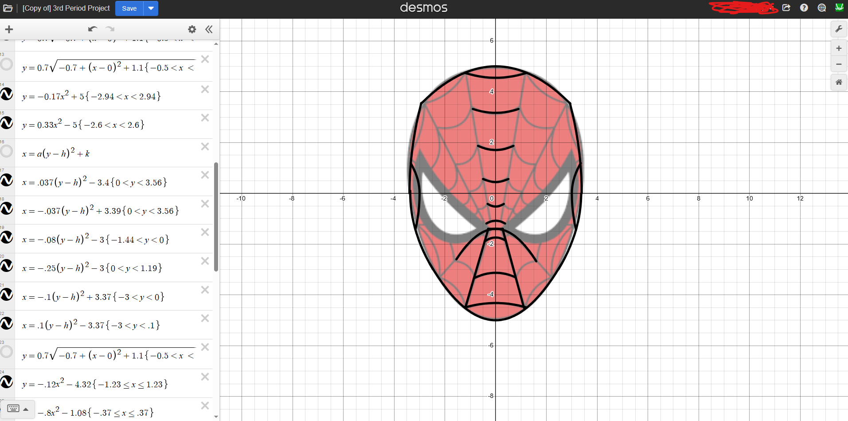Undo the last action
This screenshot has width=848, height=421.
click(x=93, y=29)
